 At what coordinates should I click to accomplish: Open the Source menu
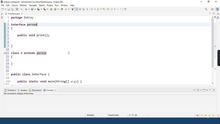pos(14,6)
